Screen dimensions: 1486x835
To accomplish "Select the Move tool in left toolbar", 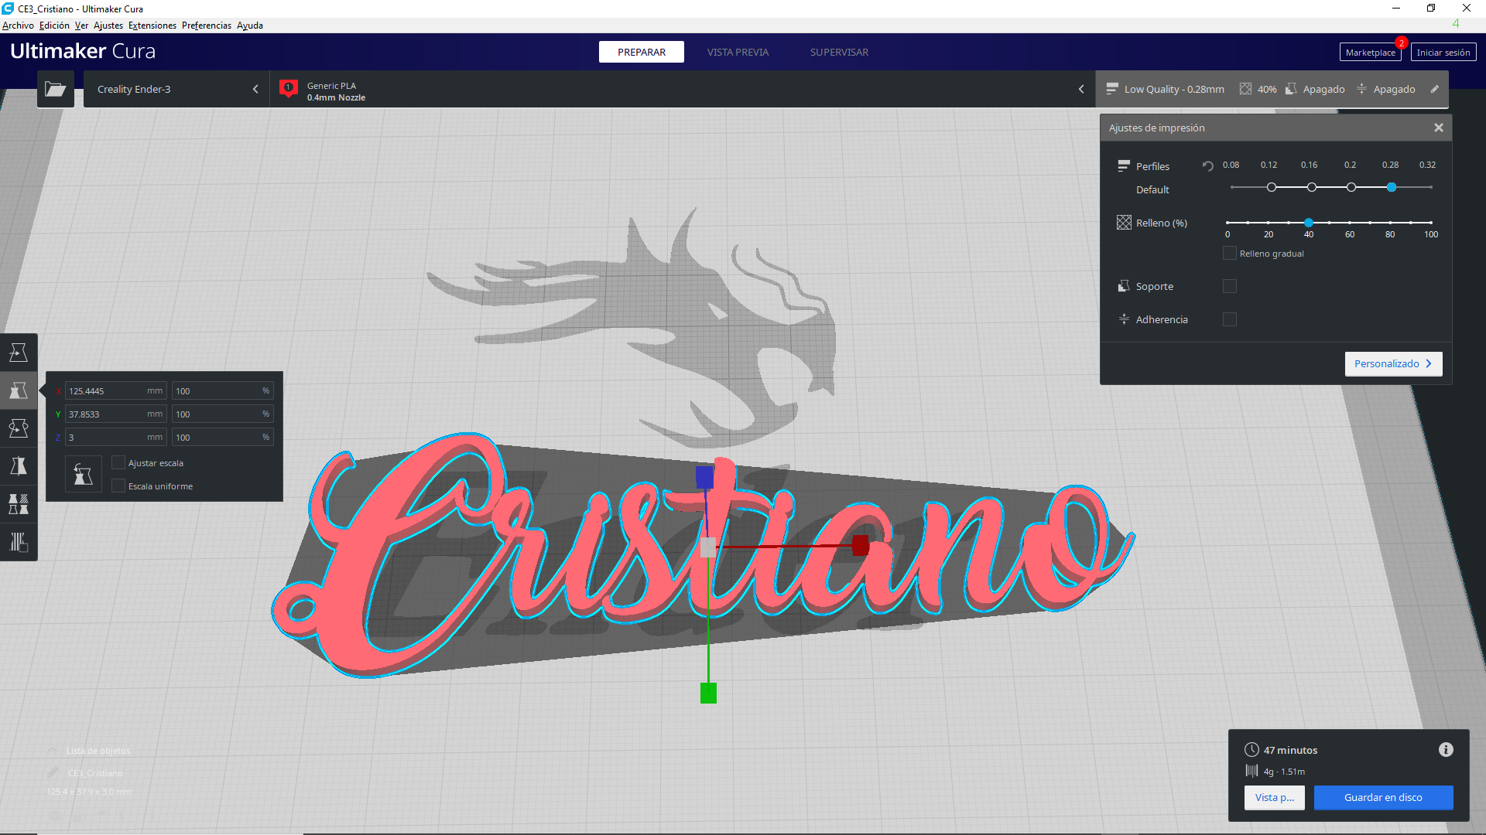I will (x=19, y=353).
